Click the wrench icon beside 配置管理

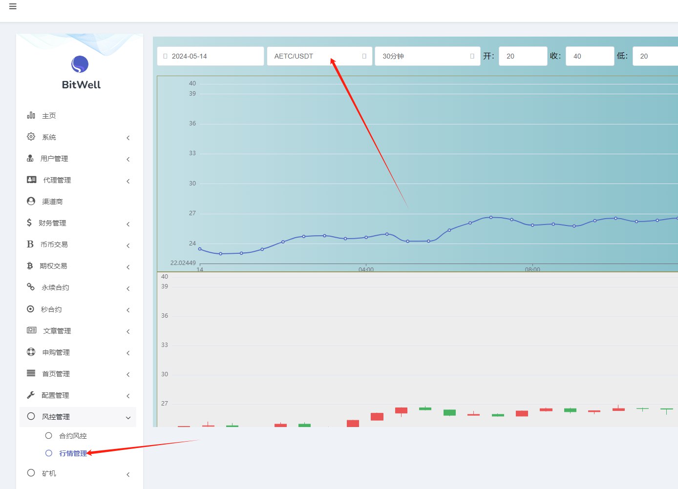pos(31,395)
